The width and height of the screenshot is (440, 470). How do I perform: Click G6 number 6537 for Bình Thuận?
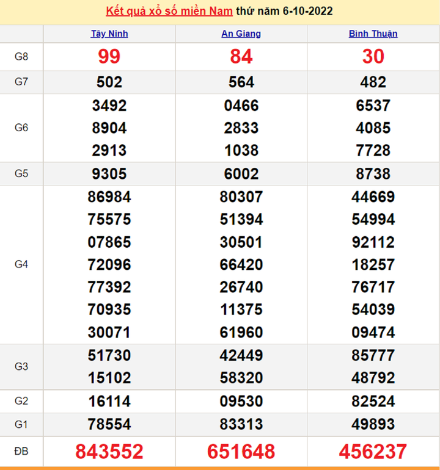373,106
